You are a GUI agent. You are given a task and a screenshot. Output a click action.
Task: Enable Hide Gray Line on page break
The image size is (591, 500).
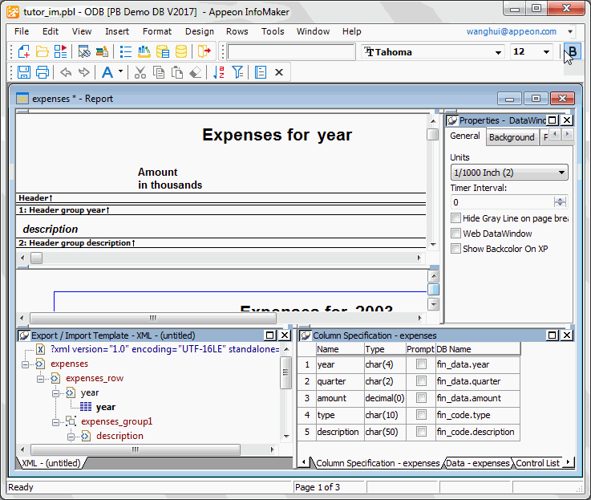point(455,218)
